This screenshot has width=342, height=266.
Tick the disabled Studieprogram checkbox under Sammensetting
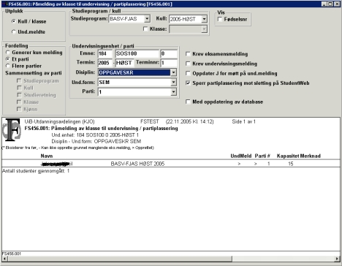click(19, 80)
